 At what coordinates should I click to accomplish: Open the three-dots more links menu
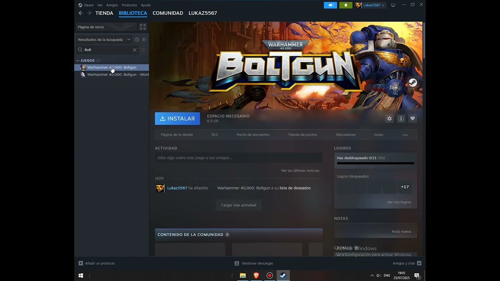(x=405, y=135)
